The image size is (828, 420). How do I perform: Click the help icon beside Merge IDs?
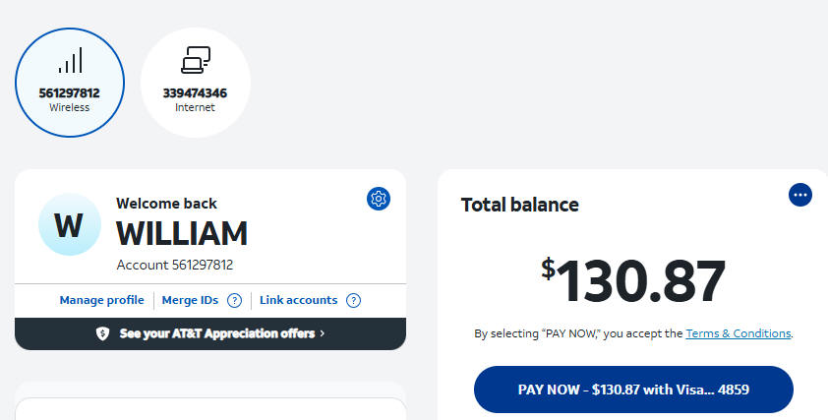[x=234, y=300]
